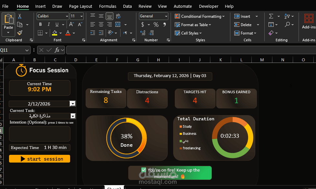Switch to the Formulas ribbon tab

click(x=108, y=6)
